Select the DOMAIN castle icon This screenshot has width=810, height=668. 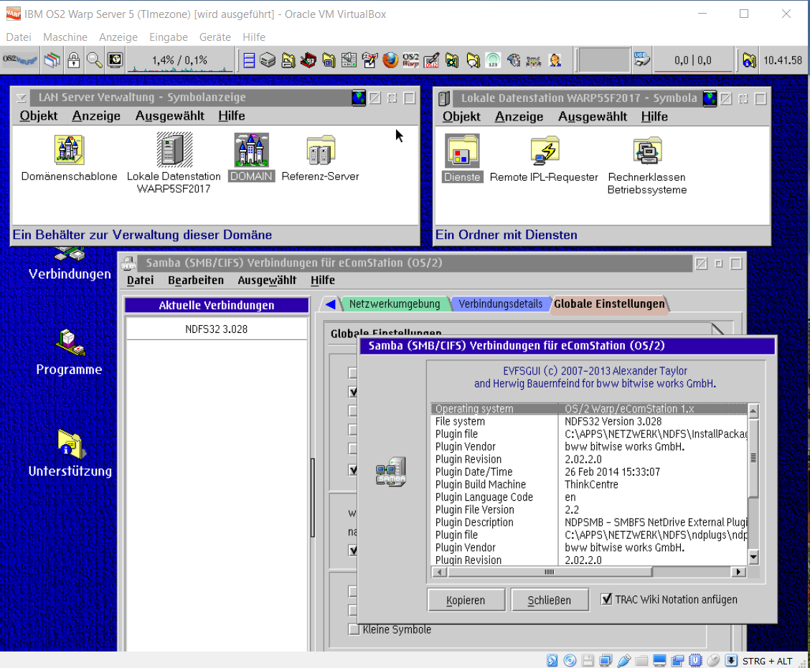pos(251,150)
